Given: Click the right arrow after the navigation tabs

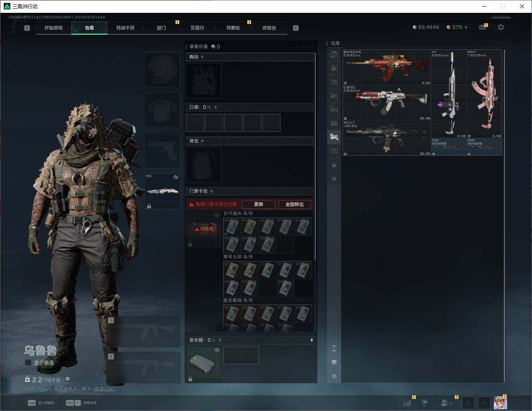Looking at the screenshot, I should click(296, 28).
